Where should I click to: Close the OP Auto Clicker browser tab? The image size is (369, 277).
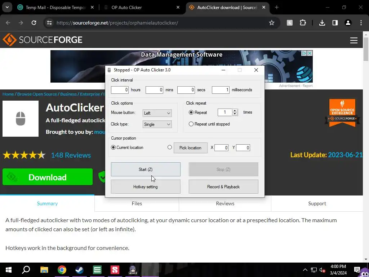(x=178, y=7)
